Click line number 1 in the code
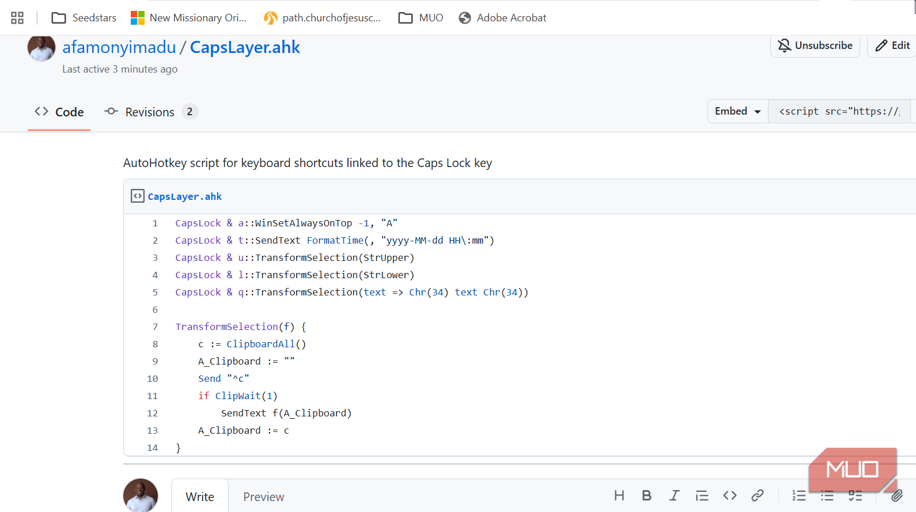The width and height of the screenshot is (916, 512). click(x=155, y=223)
